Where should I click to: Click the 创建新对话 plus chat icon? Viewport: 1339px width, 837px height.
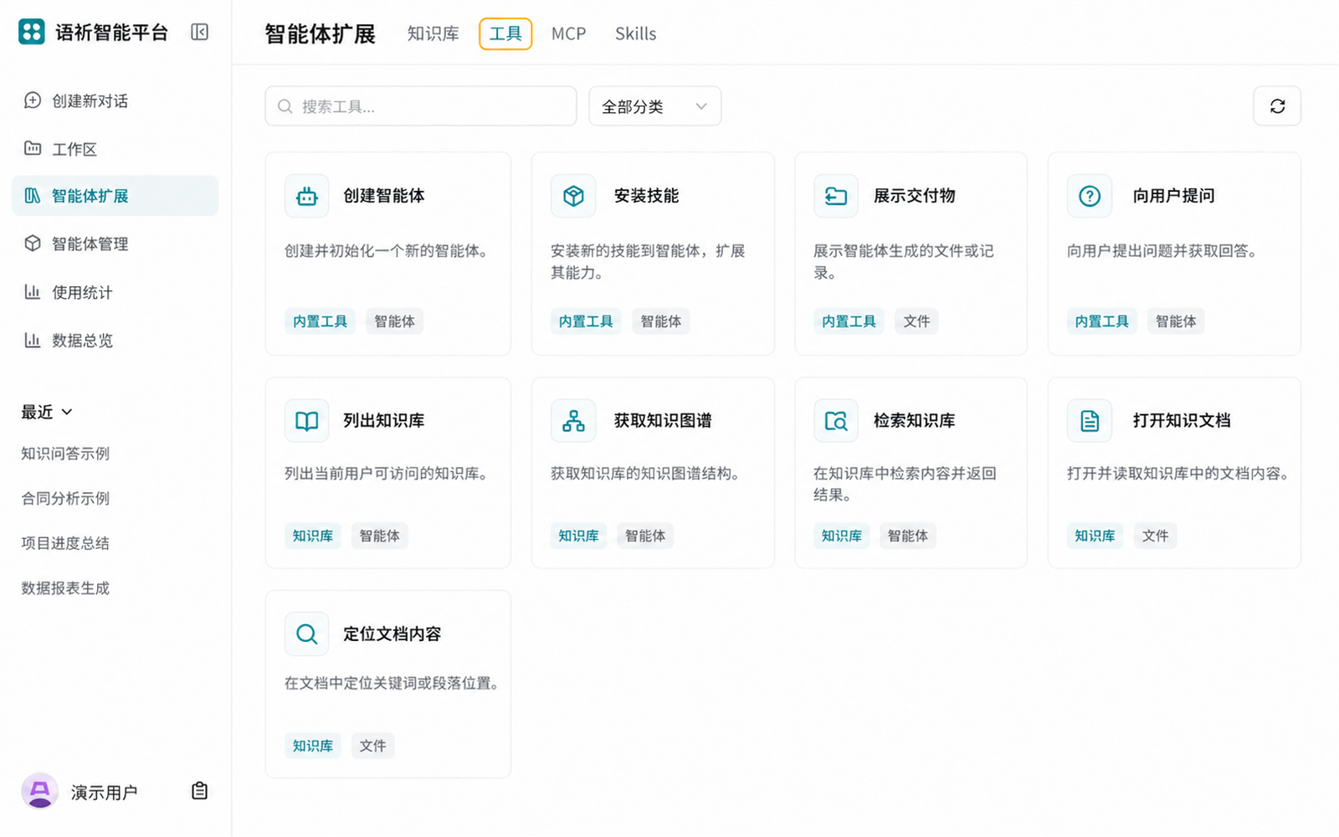33,100
